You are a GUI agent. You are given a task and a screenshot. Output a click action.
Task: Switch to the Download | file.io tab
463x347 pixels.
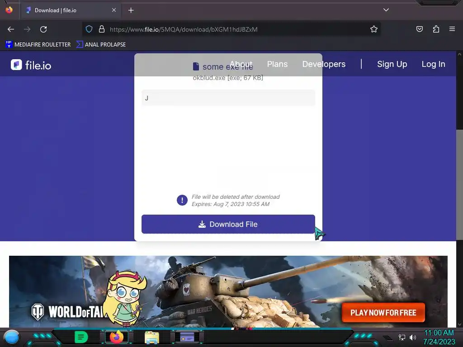71,10
